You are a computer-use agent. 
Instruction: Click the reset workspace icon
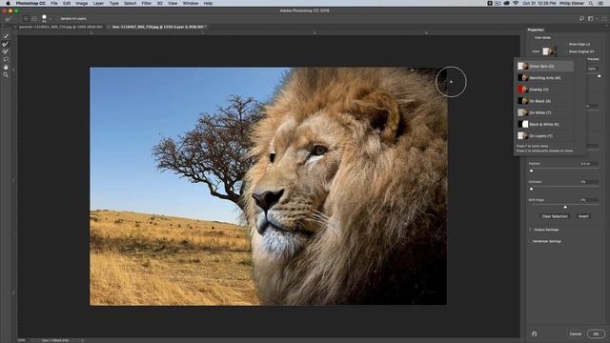tap(534, 333)
